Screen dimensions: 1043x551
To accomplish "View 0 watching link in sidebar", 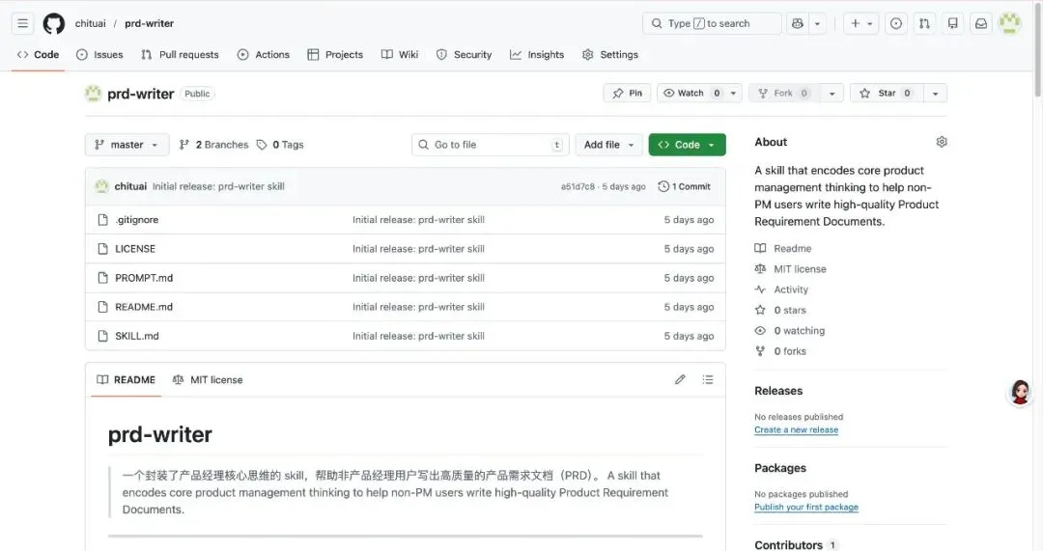I will (x=799, y=330).
